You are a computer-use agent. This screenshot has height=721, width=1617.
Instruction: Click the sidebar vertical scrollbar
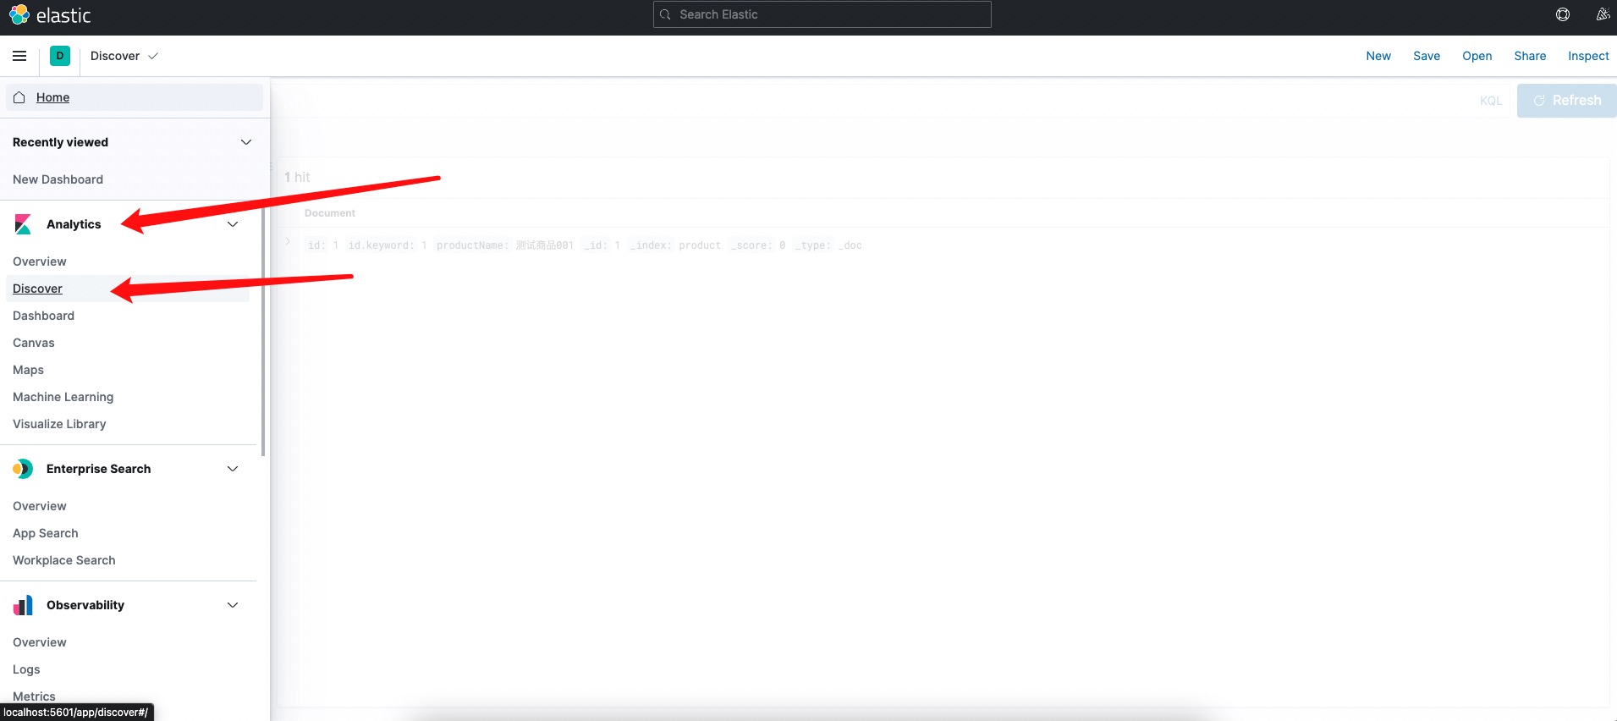point(263,330)
